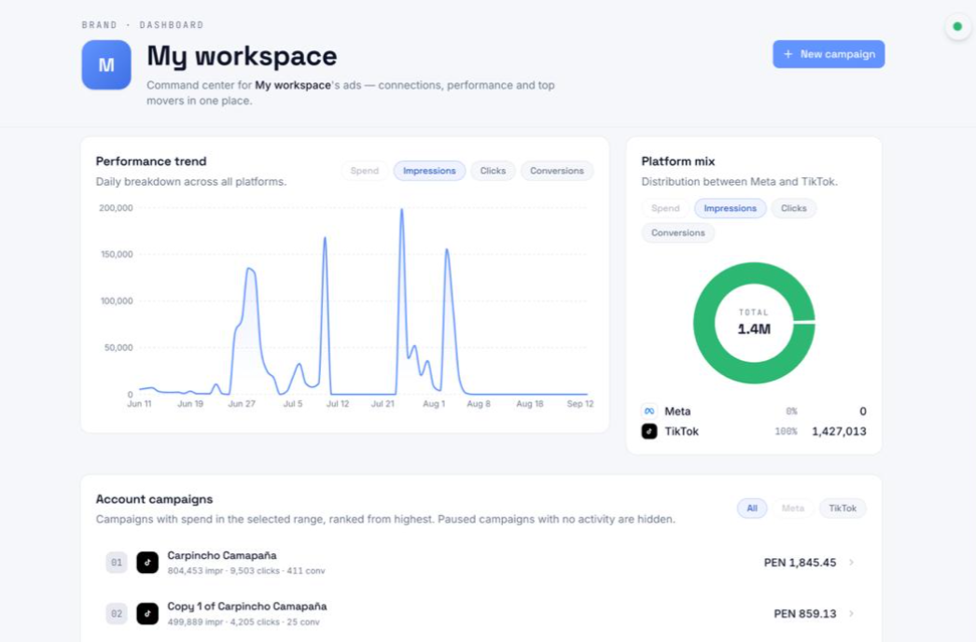The width and height of the screenshot is (976, 642).
Task: Click the Sep 12 axis label
Action: (x=579, y=403)
